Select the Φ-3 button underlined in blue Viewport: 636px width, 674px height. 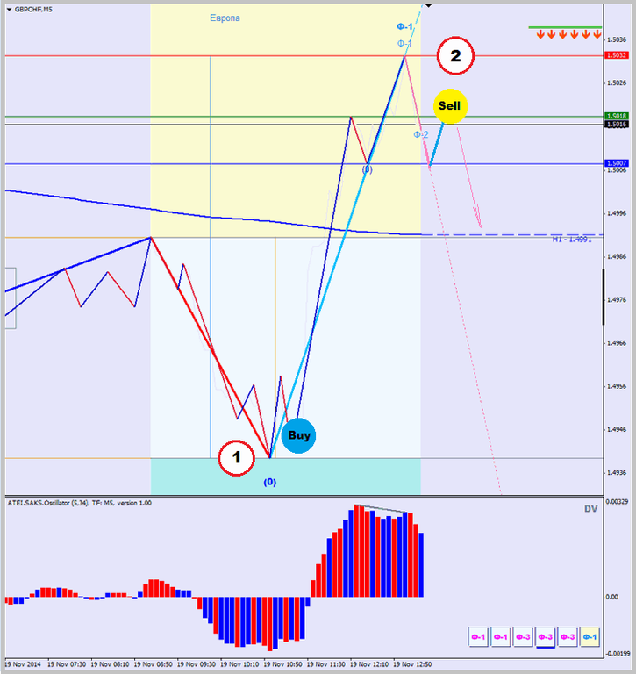point(546,636)
